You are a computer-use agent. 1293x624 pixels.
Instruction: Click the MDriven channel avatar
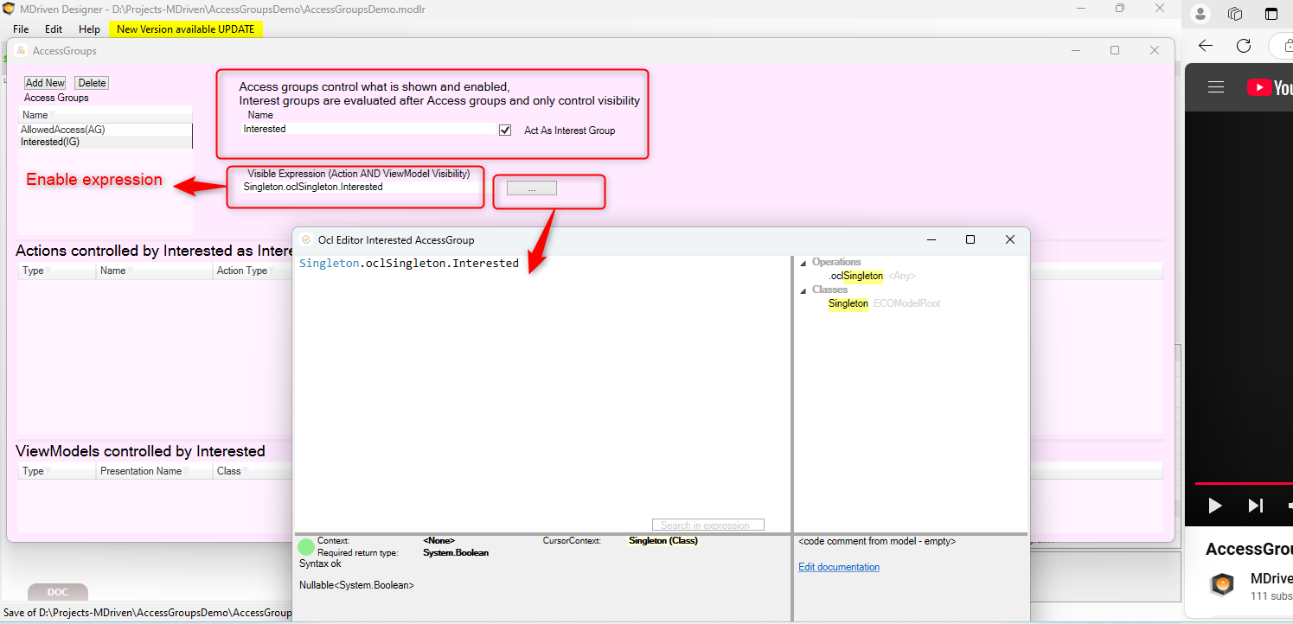pos(1222,585)
